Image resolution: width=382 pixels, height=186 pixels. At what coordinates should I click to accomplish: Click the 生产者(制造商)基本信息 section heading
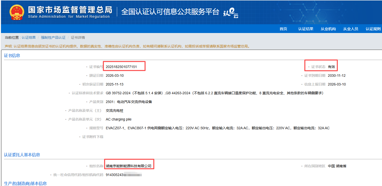pos(25,183)
